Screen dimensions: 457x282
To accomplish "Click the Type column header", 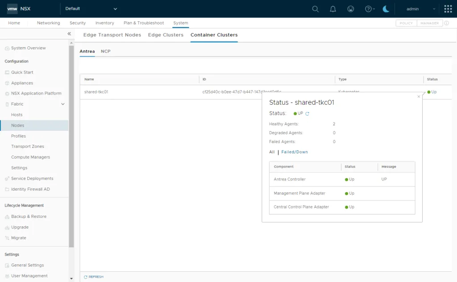I will 342,79.
